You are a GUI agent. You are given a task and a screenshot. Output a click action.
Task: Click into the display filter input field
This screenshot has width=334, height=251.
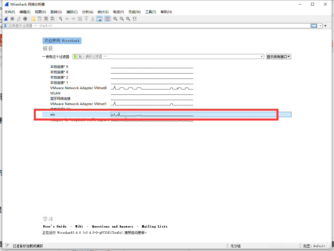(159, 26)
